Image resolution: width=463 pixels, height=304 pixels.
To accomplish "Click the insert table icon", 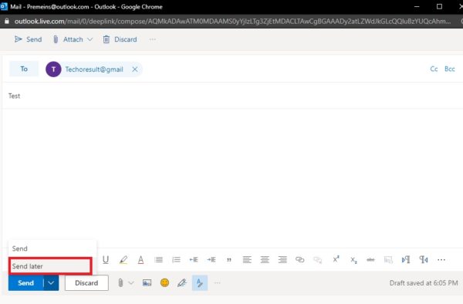I will coord(388,260).
